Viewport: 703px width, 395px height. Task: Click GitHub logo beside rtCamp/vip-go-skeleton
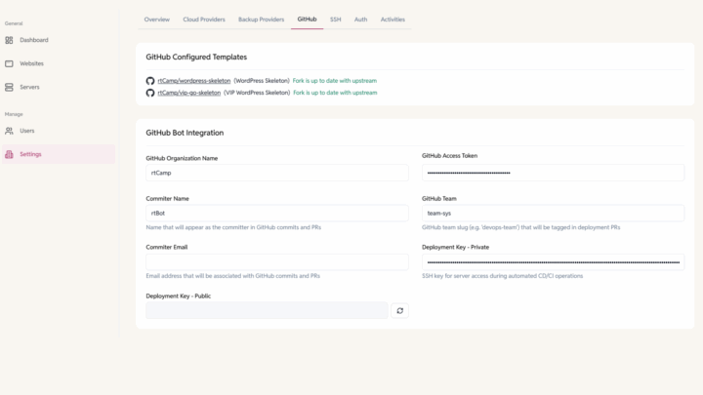150,93
